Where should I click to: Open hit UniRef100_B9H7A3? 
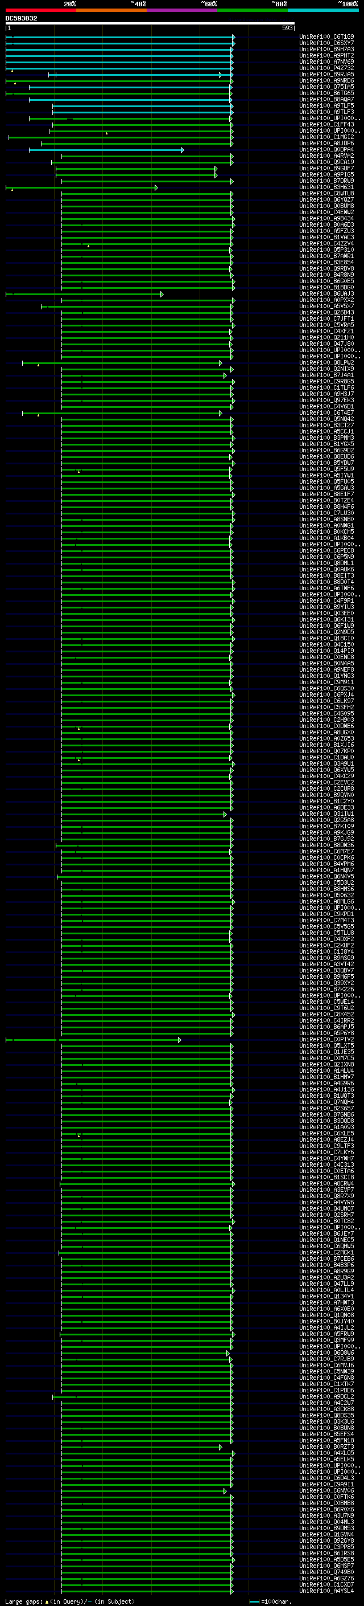(x=326, y=50)
